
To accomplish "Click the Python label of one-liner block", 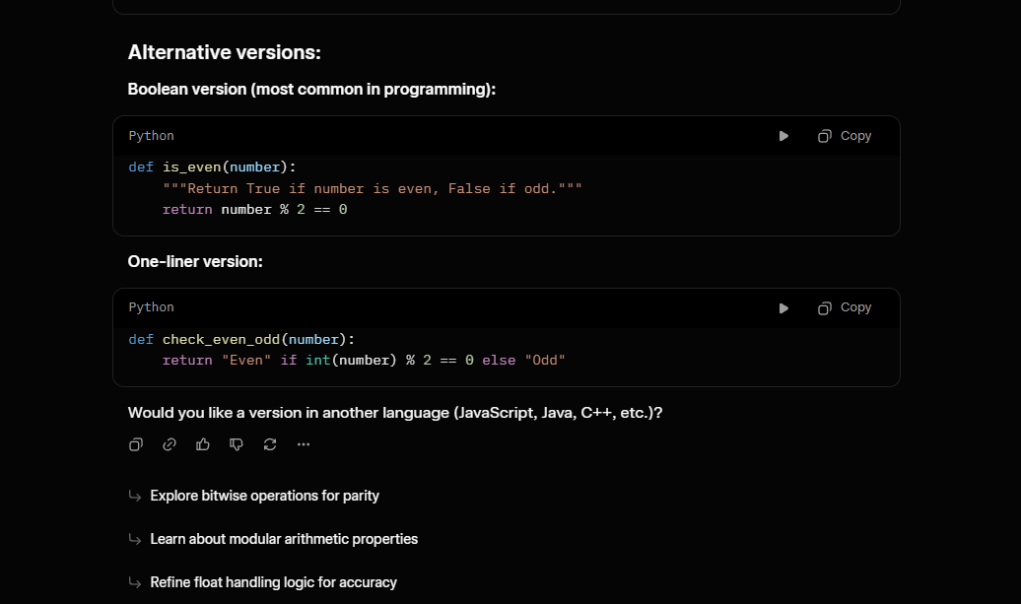I will (x=151, y=307).
